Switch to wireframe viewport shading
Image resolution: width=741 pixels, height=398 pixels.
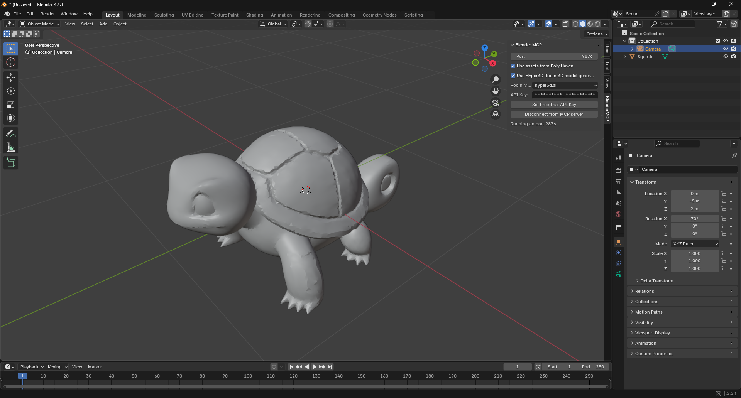(x=575, y=24)
